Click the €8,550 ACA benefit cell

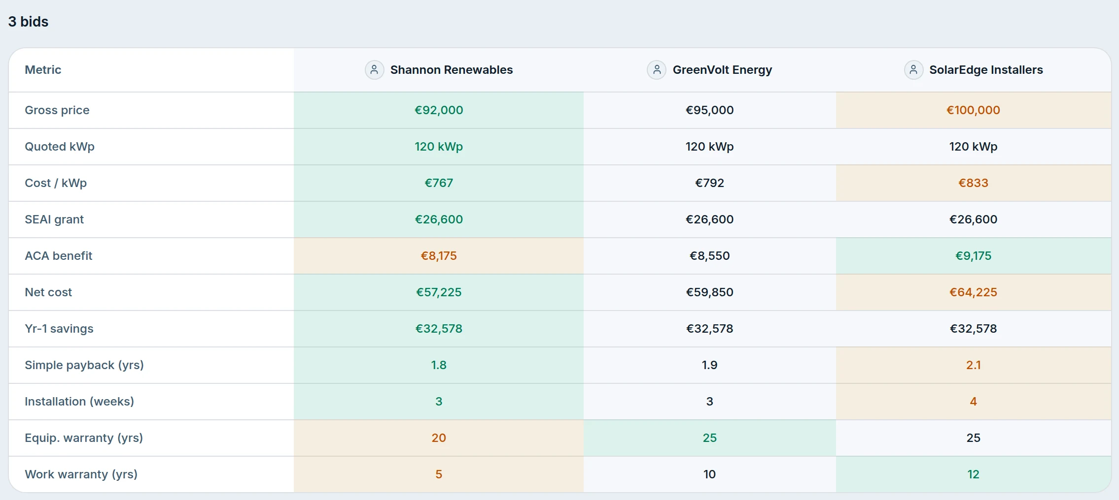click(x=710, y=256)
